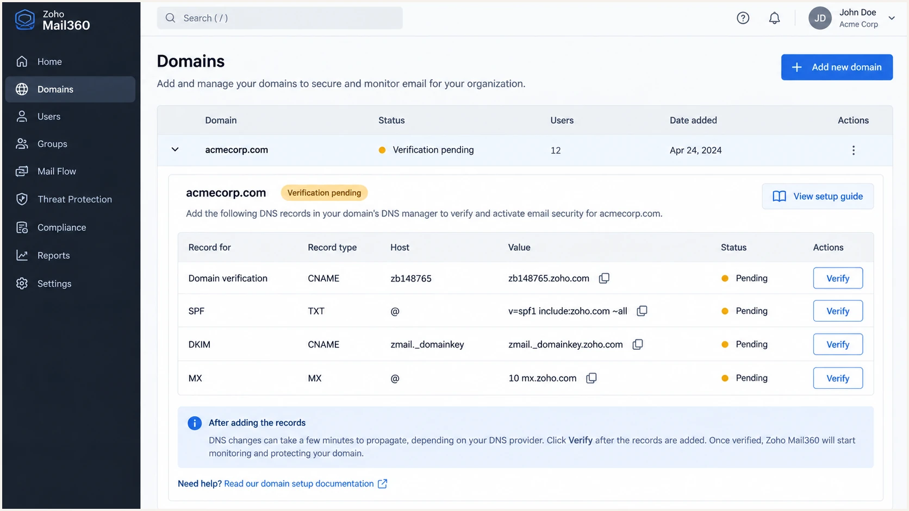
Task: Select the zmail._domainkey host cell
Action: coord(427,344)
